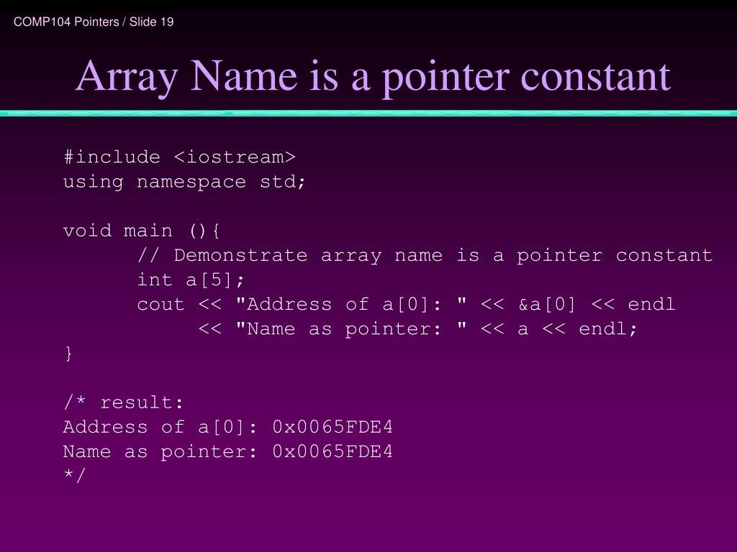Click the closing brace '}' of main
The image size is (737, 552).
point(68,354)
